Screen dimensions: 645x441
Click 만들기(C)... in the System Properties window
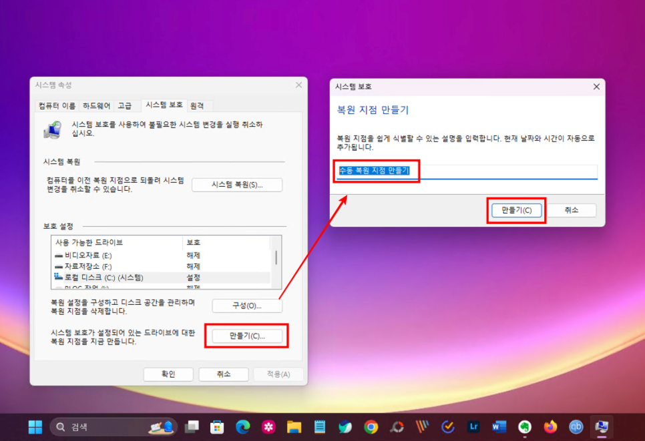247,336
